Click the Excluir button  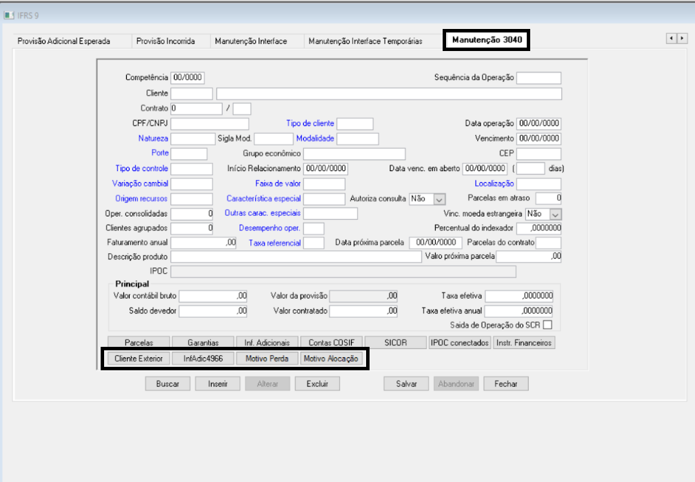tap(317, 384)
